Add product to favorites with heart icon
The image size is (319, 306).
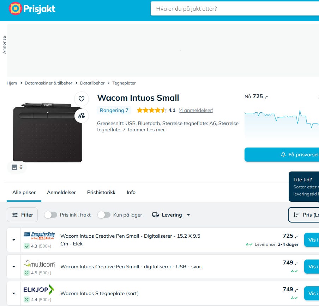pos(82,99)
